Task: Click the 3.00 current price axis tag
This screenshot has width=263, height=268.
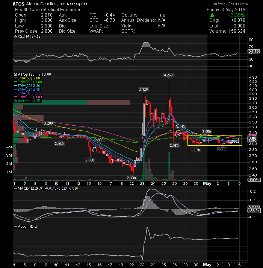Action: pyautogui.click(x=252, y=138)
